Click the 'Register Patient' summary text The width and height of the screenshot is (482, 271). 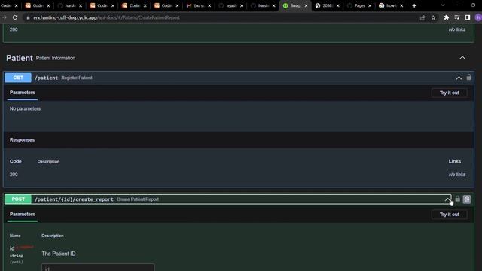77,78
